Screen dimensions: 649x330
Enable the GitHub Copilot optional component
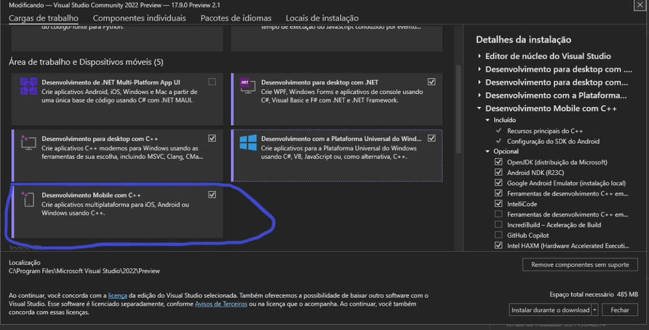point(498,235)
